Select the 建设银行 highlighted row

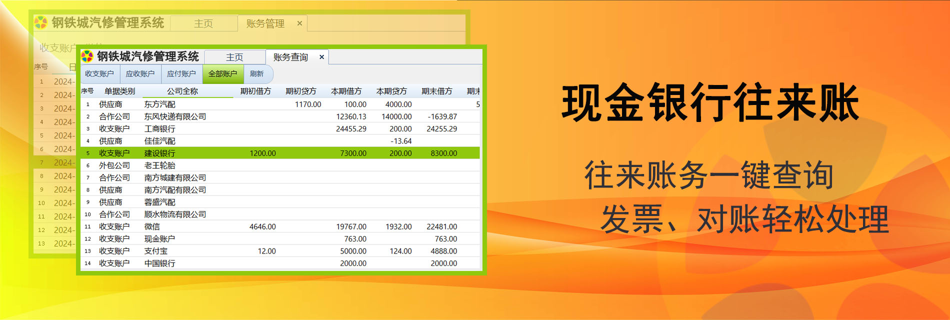(x=280, y=153)
